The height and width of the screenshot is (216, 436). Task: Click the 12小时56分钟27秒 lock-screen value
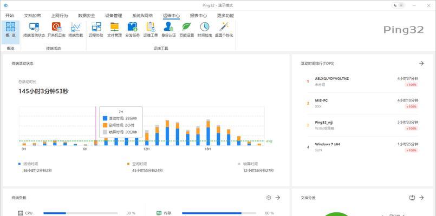click(x=258, y=171)
